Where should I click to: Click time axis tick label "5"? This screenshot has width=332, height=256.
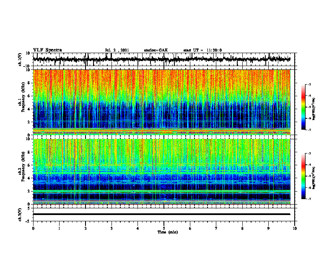click(x=164, y=228)
